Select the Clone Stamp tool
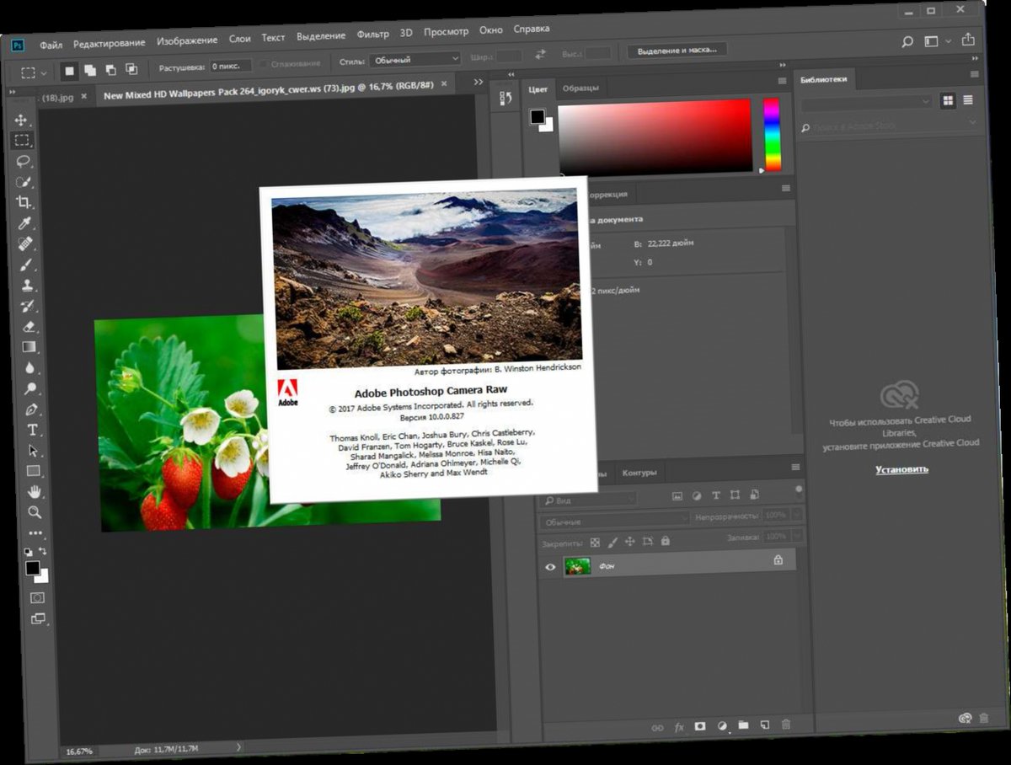 point(27,285)
